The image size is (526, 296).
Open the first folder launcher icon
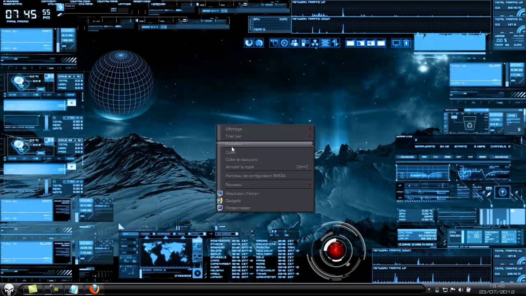pyautogui.click(x=350, y=43)
